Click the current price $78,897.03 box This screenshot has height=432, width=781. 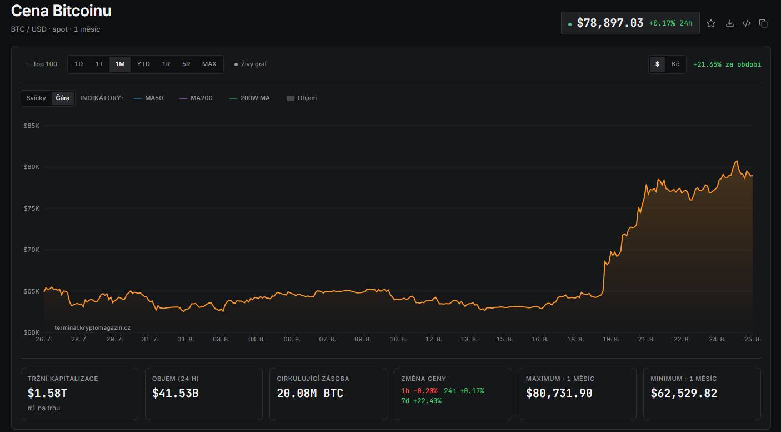click(x=630, y=23)
